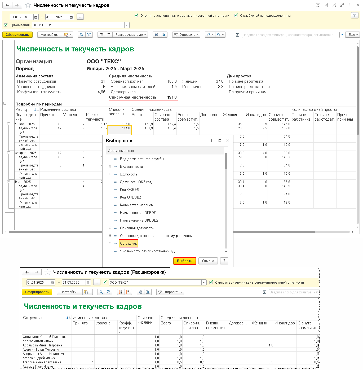Open the Разворачивать до dropdown
This screenshot has height=370, width=363.
click(130, 35)
